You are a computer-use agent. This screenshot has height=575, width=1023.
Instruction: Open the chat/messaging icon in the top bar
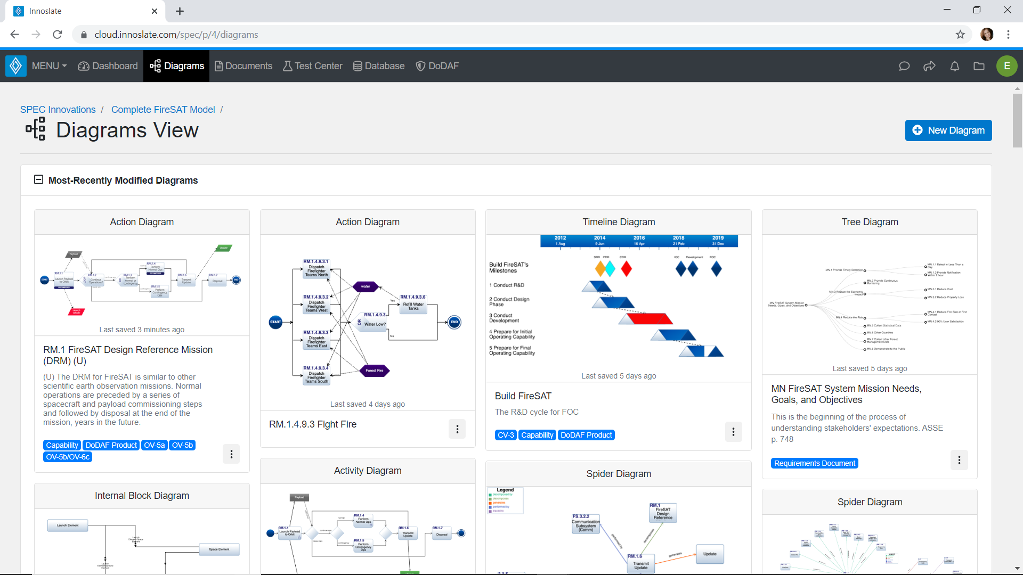click(x=904, y=66)
